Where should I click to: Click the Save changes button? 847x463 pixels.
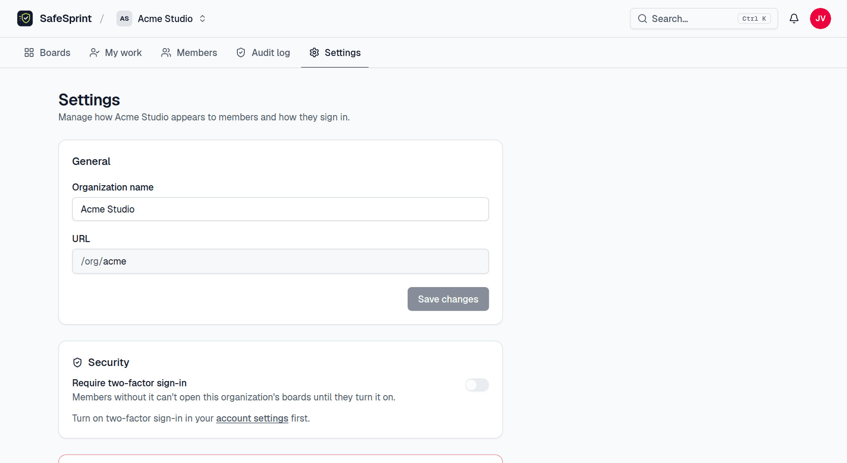448,299
